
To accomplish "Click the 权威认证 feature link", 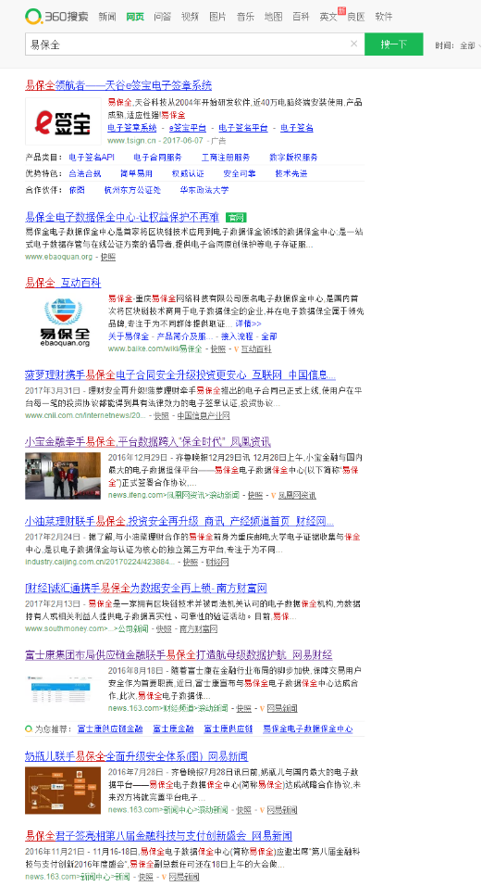I will (188, 173).
